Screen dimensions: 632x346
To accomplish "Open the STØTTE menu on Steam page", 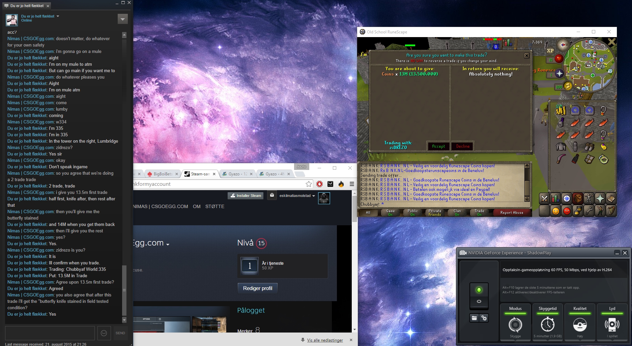I will [215, 206].
